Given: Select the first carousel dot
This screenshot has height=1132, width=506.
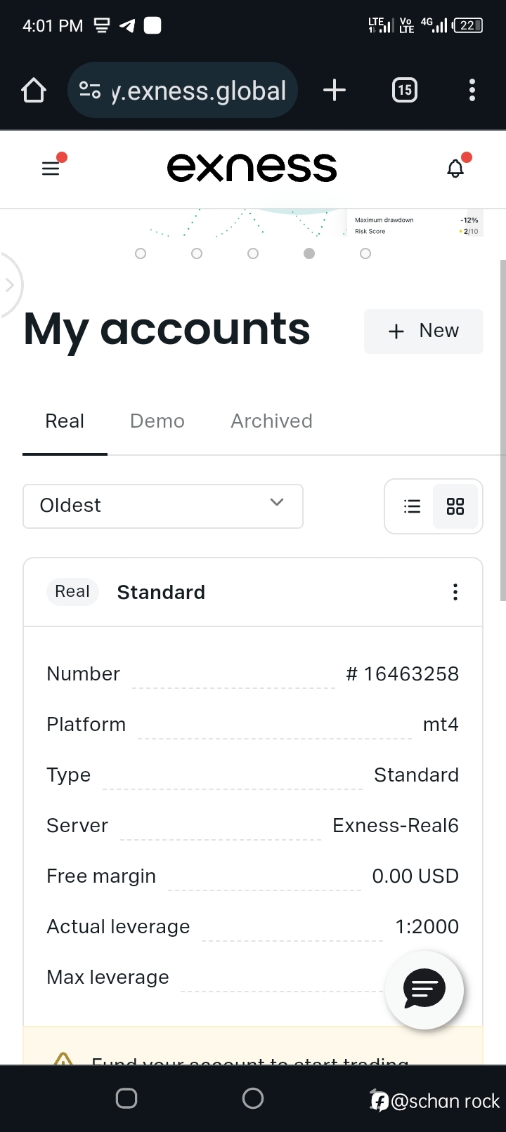Looking at the screenshot, I should pyautogui.click(x=141, y=254).
